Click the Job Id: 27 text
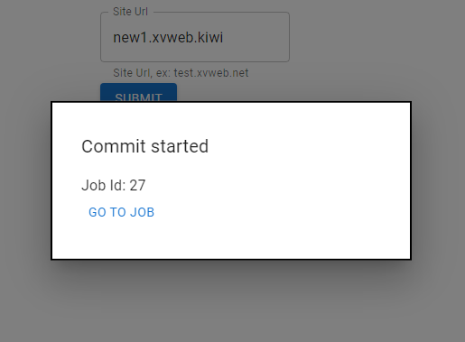465x342 pixels. click(x=114, y=185)
